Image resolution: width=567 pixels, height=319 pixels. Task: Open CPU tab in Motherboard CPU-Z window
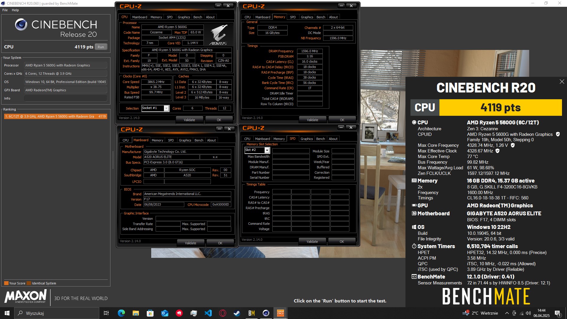tap(126, 140)
